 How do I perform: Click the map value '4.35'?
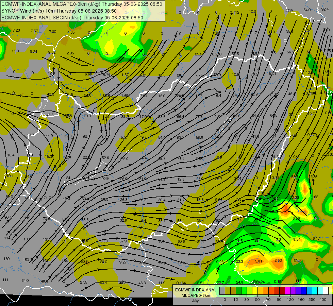71,32
